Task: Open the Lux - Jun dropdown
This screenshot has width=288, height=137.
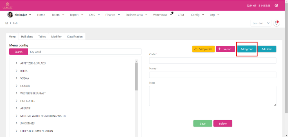Action: pyautogui.click(x=261, y=23)
